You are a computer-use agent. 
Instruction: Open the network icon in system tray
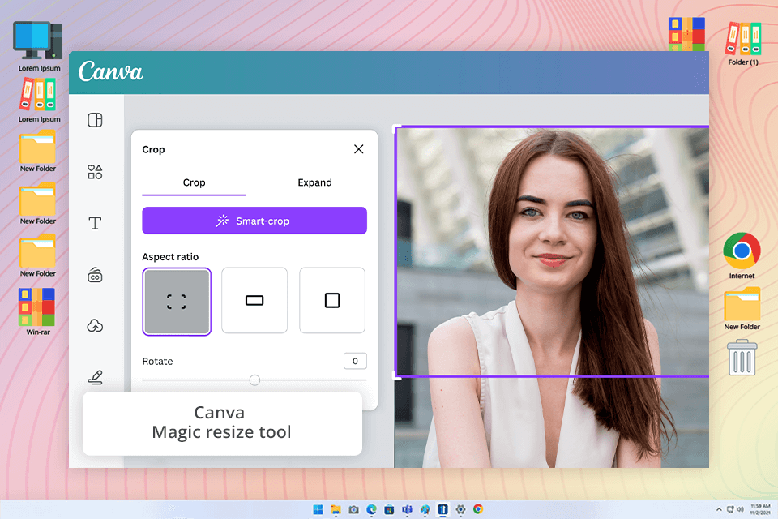[x=730, y=509]
